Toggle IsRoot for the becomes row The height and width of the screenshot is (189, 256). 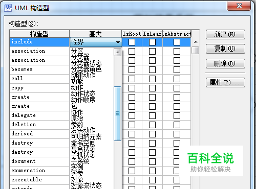132,69
